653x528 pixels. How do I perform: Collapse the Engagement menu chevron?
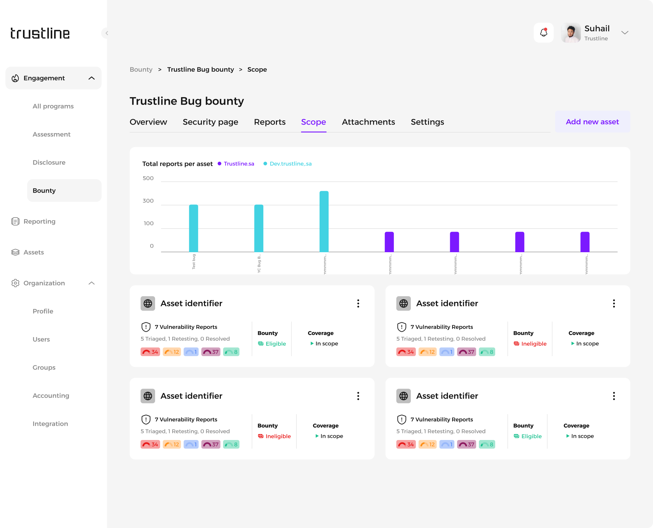(92, 78)
